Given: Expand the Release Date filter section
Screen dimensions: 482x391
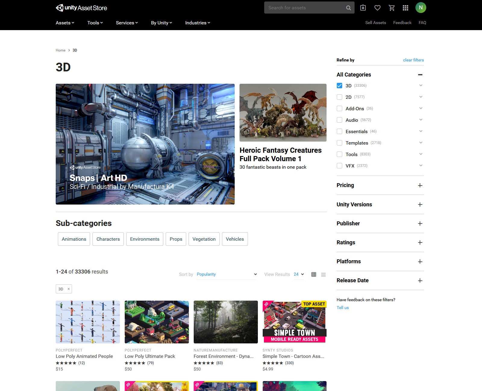Looking at the screenshot, I should pos(420,280).
